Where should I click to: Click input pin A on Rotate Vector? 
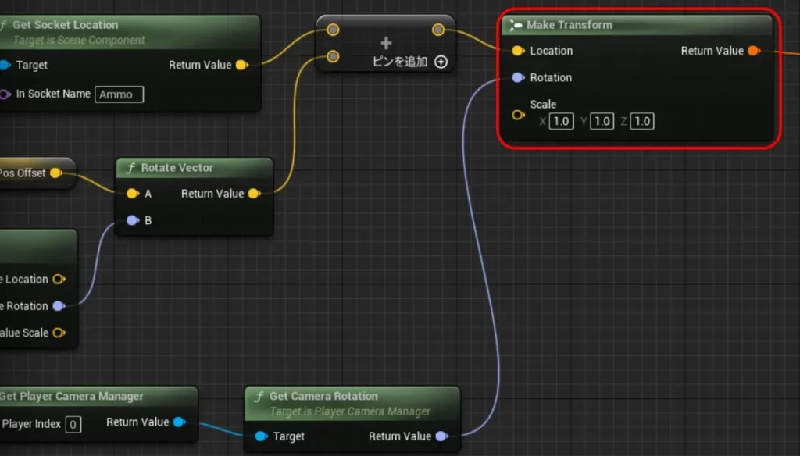click(x=131, y=194)
